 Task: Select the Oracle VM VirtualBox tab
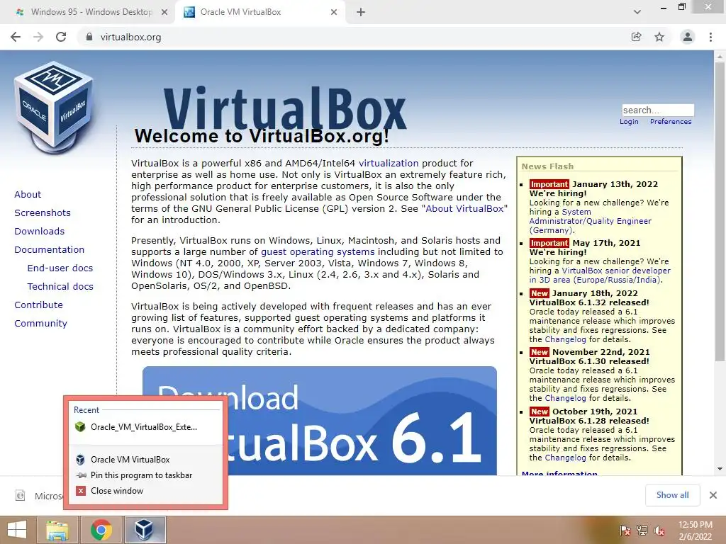[259, 13]
